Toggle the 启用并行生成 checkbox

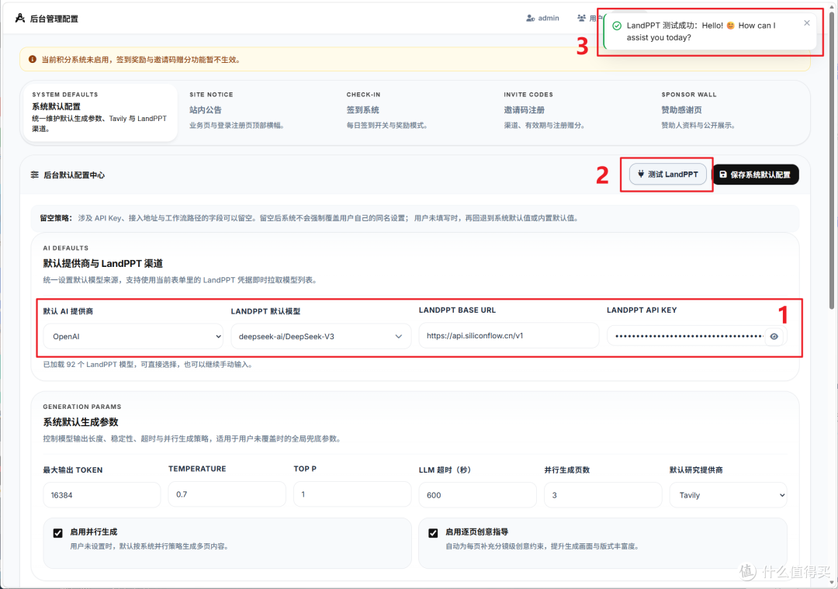(x=57, y=533)
